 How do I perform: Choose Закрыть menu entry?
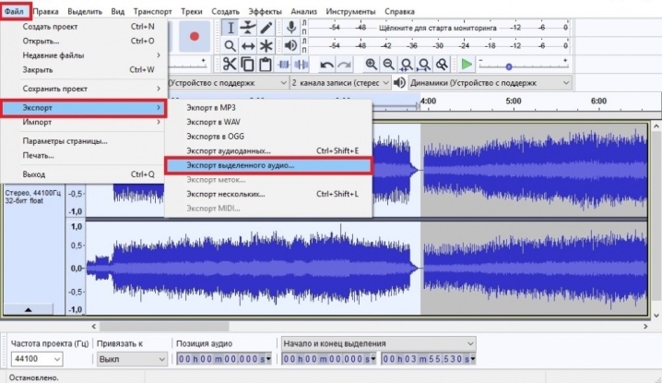(x=84, y=70)
